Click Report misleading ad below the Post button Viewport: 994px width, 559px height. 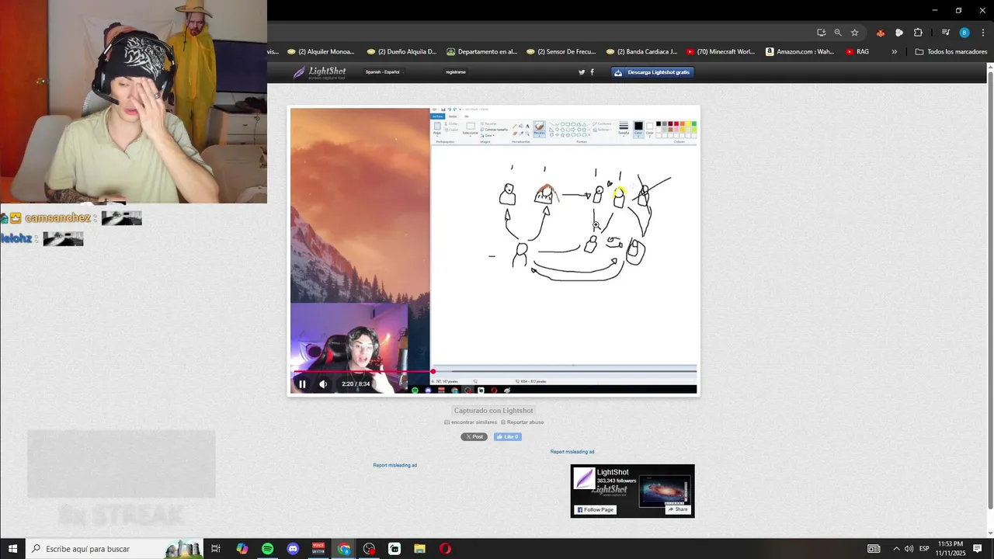tap(394, 465)
